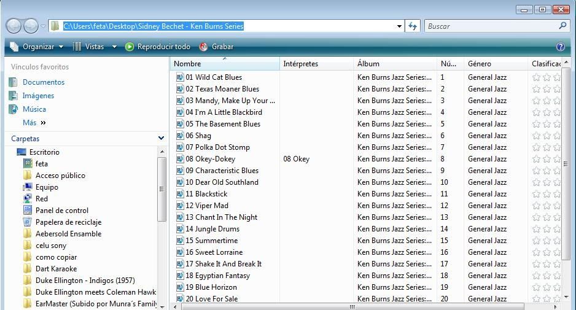Sort by Nombre column header
Viewport: 576px width, 310px height.
point(225,64)
